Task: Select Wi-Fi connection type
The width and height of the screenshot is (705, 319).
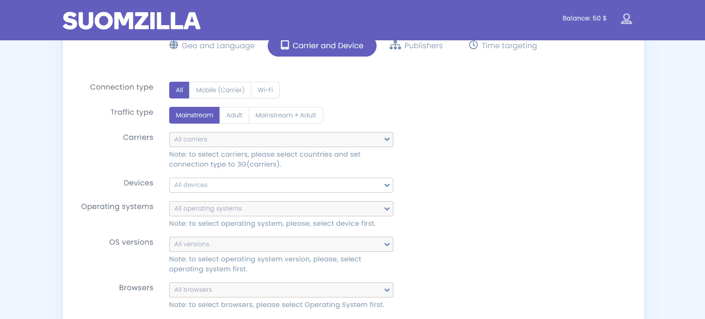Action: pyautogui.click(x=265, y=90)
